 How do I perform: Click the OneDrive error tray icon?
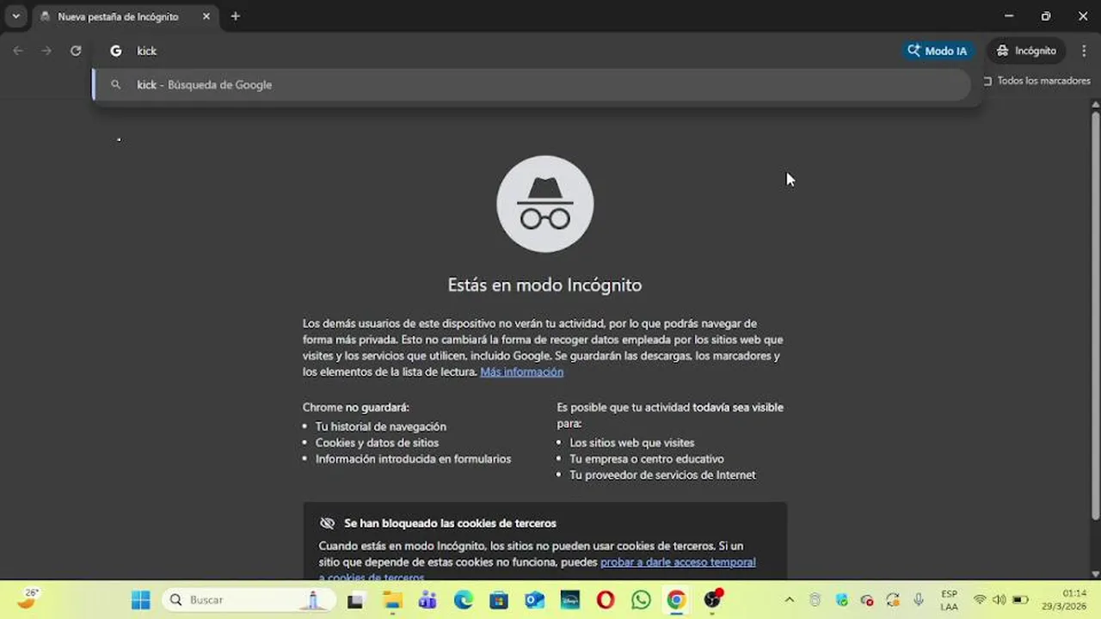(x=867, y=600)
